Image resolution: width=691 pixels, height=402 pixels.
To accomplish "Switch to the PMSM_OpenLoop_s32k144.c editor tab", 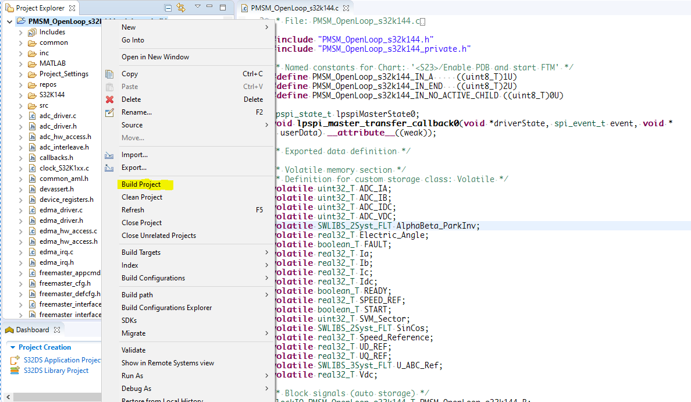I will (x=295, y=8).
